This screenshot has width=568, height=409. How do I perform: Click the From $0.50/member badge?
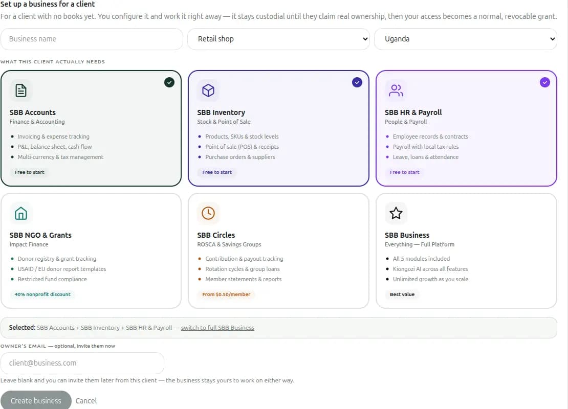pyautogui.click(x=226, y=294)
